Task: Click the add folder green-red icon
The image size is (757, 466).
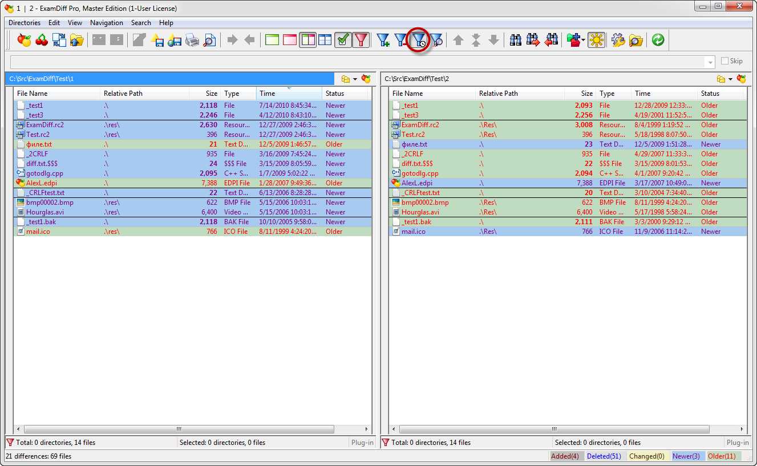Action: click(573, 40)
